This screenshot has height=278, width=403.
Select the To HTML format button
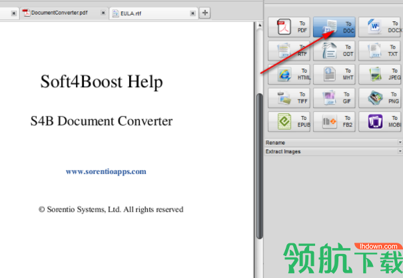tap(289, 74)
